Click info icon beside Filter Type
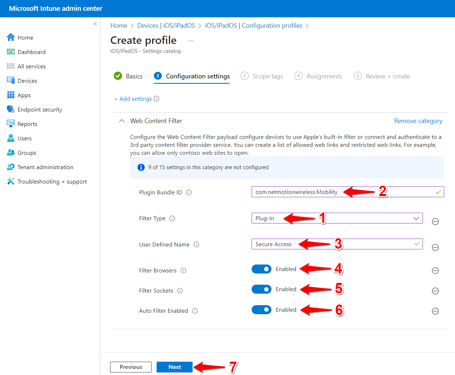455x375 pixels. click(172, 218)
